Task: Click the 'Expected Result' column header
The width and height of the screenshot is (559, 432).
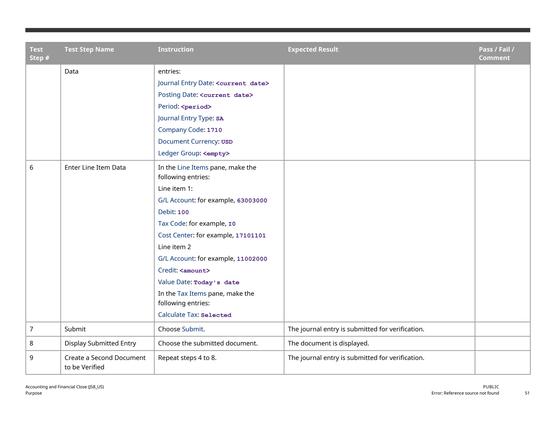Action: click(313, 49)
